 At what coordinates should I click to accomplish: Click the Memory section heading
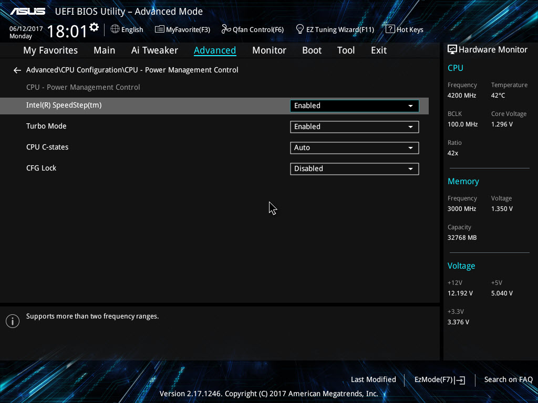click(x=463, y=181)
